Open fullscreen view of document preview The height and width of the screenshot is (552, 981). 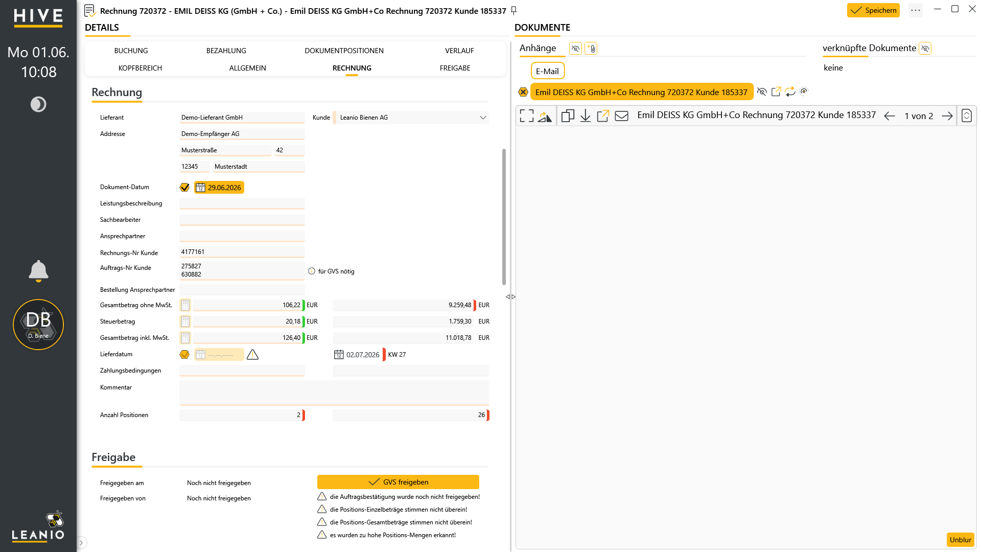(526, 116)
